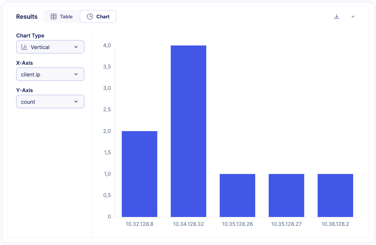Click the Results heading
The width and height of the screenshot is (376, 245).
click(27, 16)
